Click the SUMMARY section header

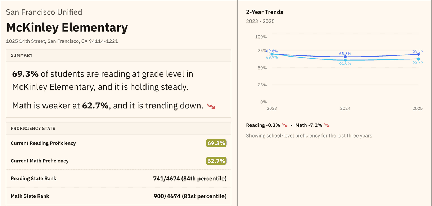(x=22, y=55)
